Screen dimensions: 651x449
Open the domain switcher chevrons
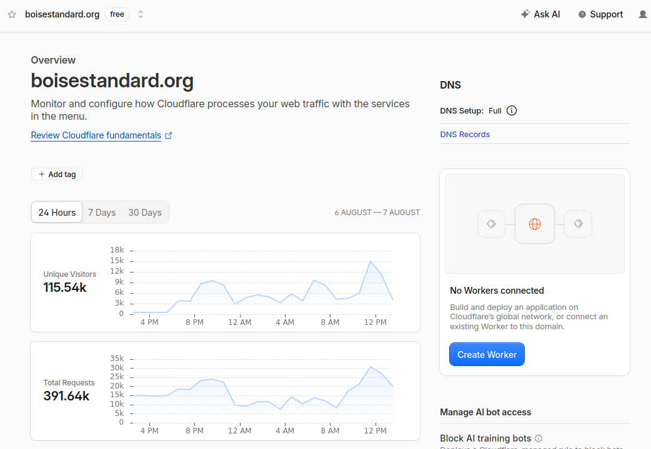tap(141, 14)
